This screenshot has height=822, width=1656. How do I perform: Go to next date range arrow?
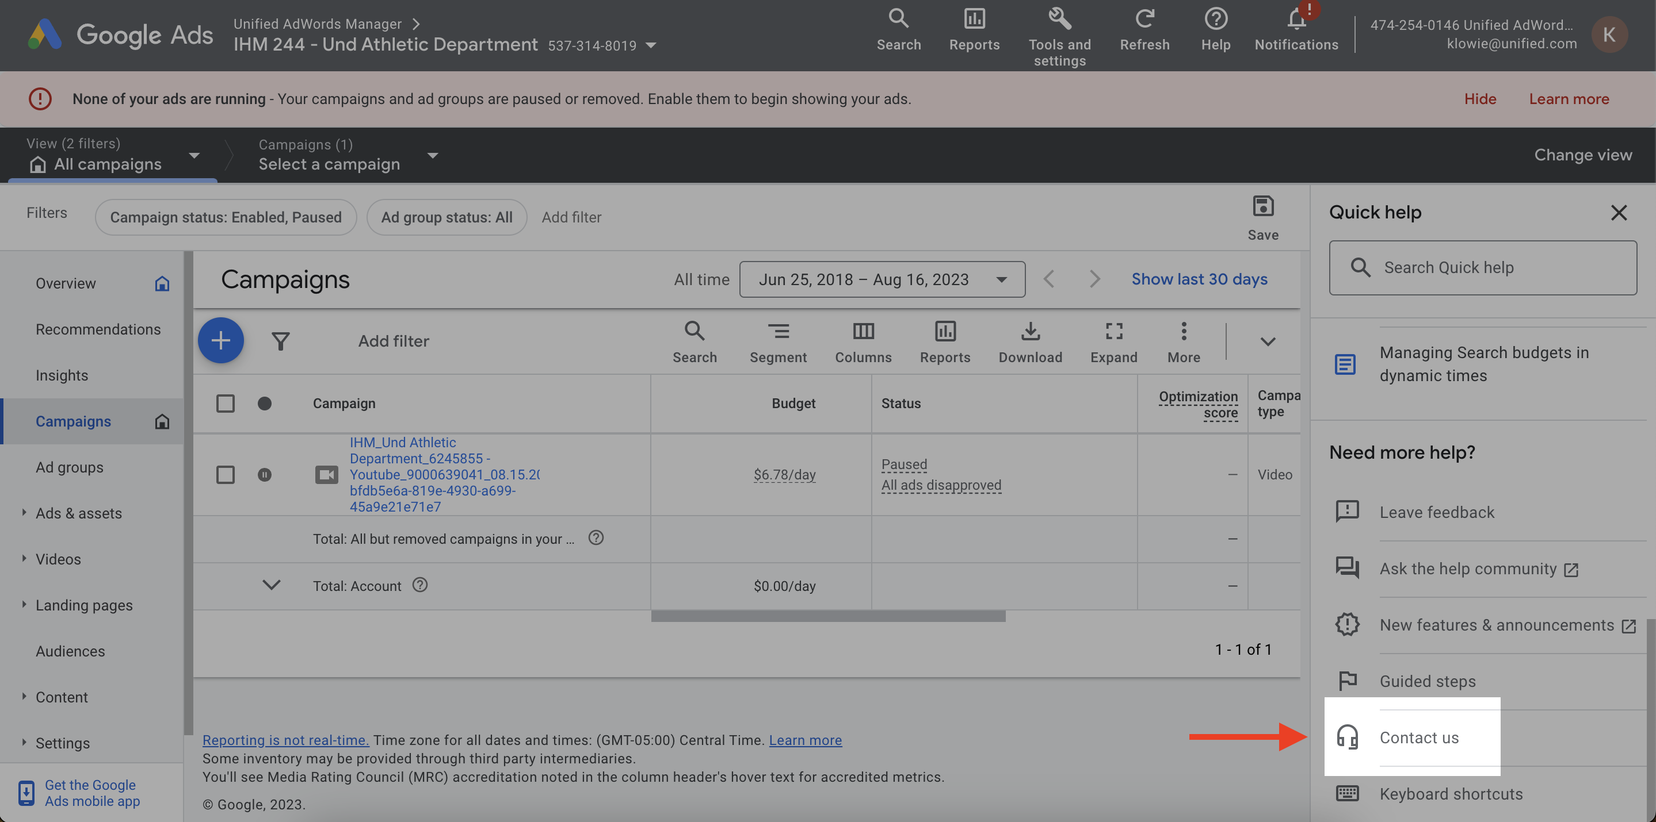[1095, 279]
